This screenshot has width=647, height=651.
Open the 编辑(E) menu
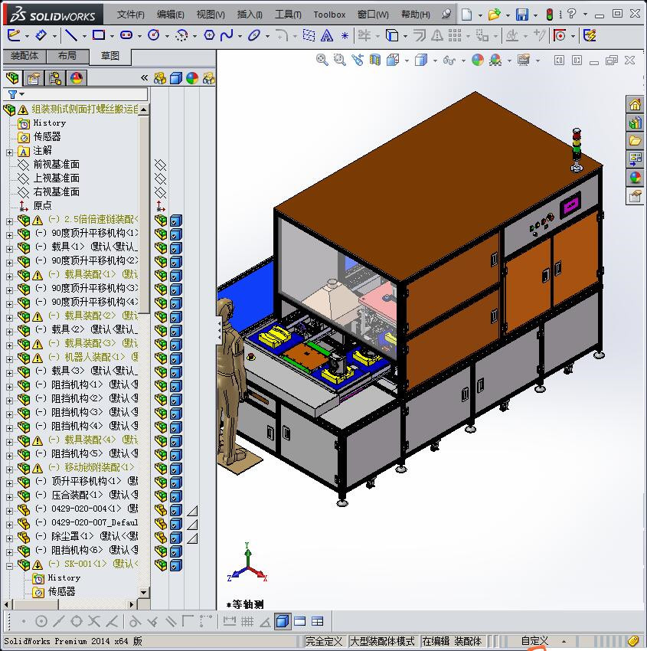click(x=170, y=15)
